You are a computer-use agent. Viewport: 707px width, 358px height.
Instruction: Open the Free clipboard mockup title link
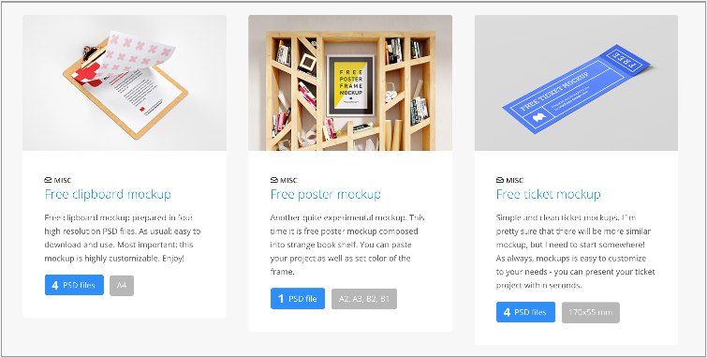click(x=108, y=195)
